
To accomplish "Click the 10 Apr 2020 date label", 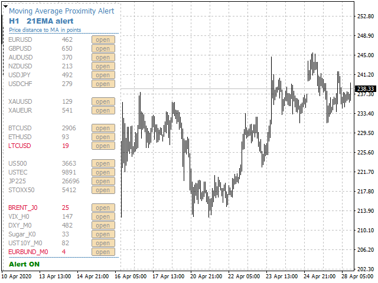I will coord(17,277).
